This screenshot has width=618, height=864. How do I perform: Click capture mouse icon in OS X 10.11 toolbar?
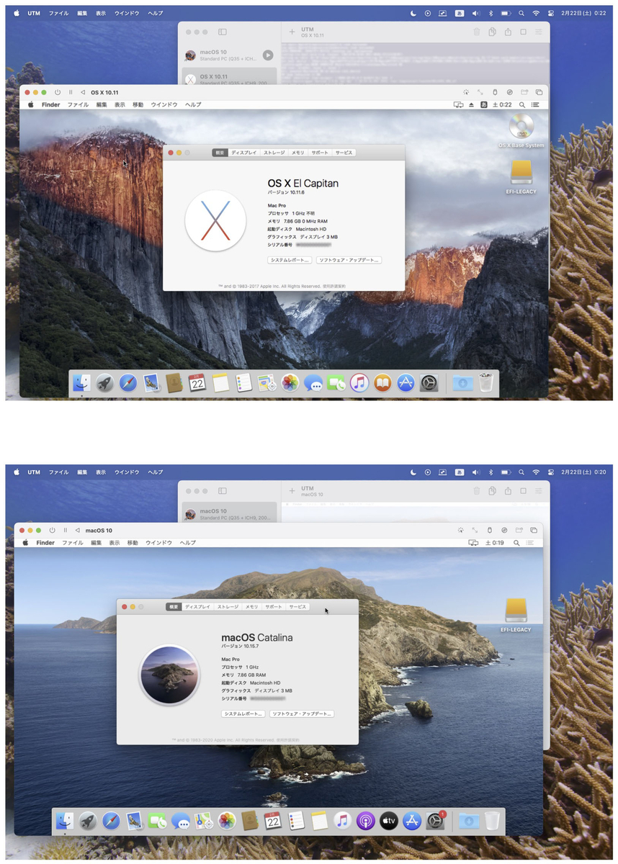tap(466, 92)
